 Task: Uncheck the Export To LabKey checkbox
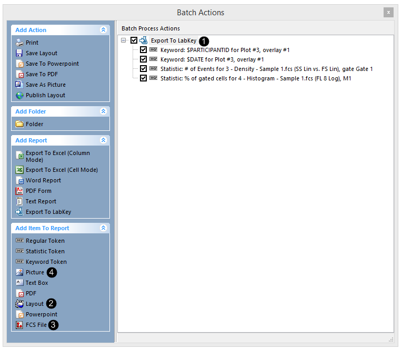point(134,40)
